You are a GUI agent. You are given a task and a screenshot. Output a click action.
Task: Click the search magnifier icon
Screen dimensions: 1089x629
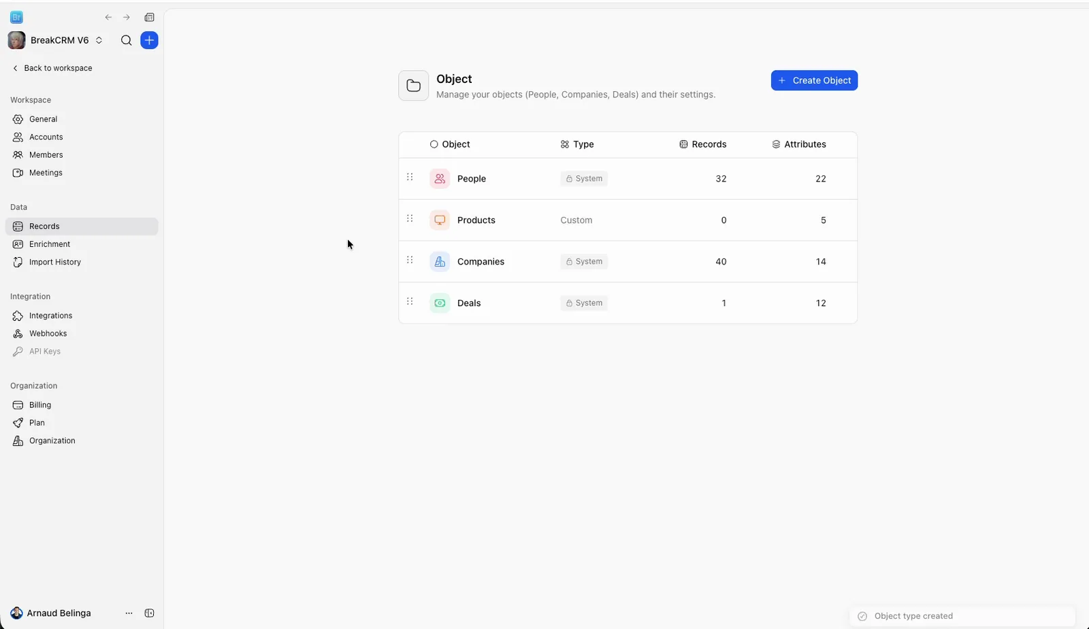coord(126,40)
